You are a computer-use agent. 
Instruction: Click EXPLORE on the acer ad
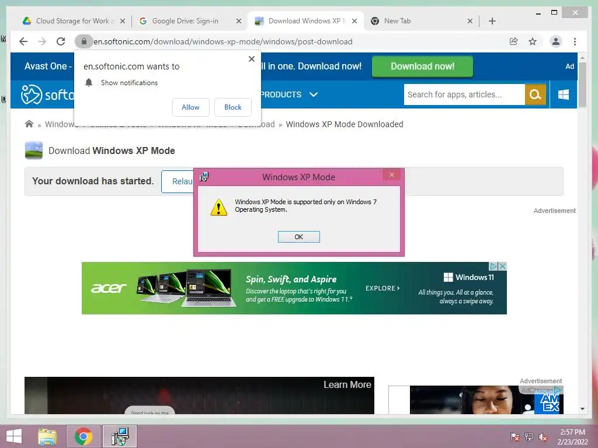(383, 288)
